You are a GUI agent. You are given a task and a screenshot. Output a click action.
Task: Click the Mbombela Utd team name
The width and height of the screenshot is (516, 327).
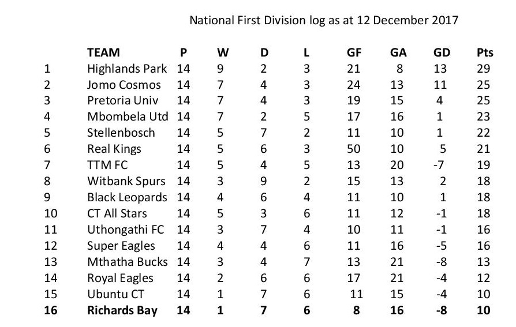(x=128, y=117)
